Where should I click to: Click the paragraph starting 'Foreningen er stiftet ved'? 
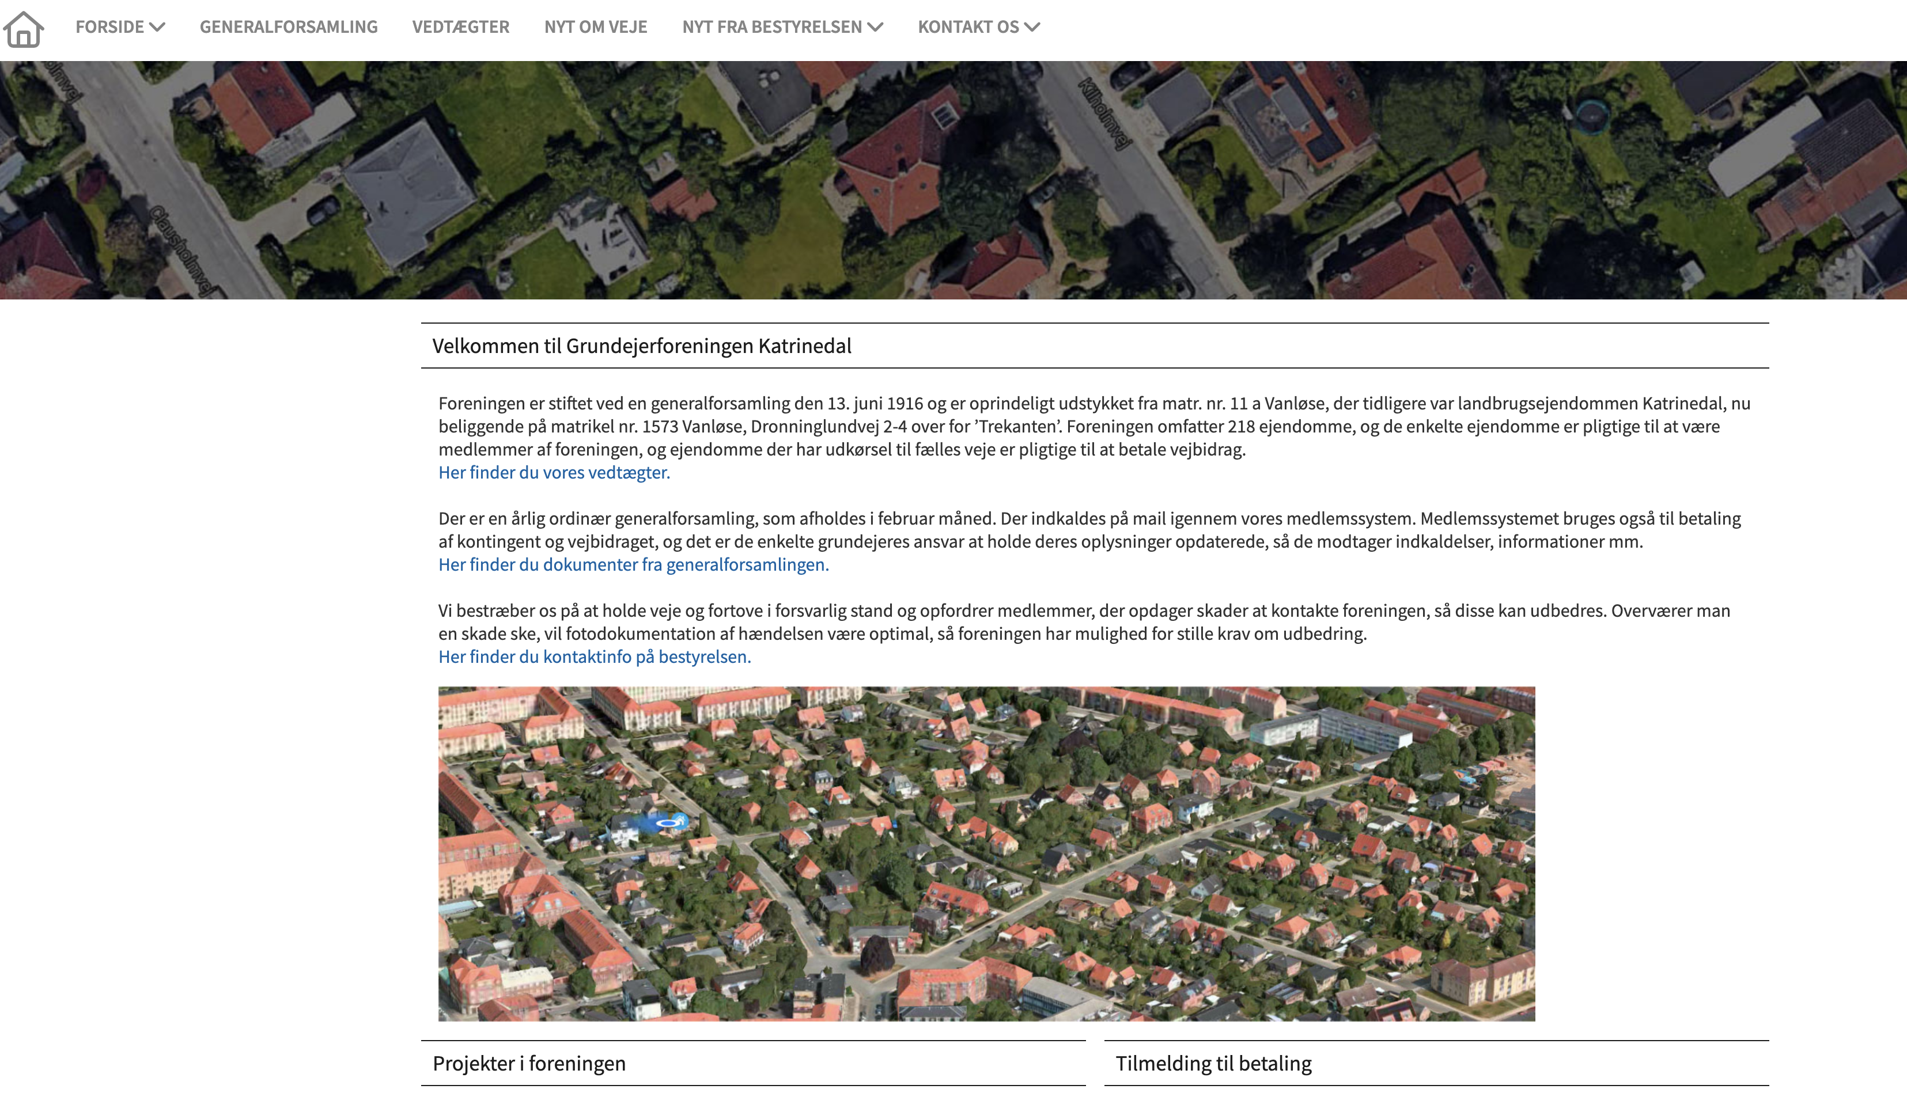coord(1094,427)
